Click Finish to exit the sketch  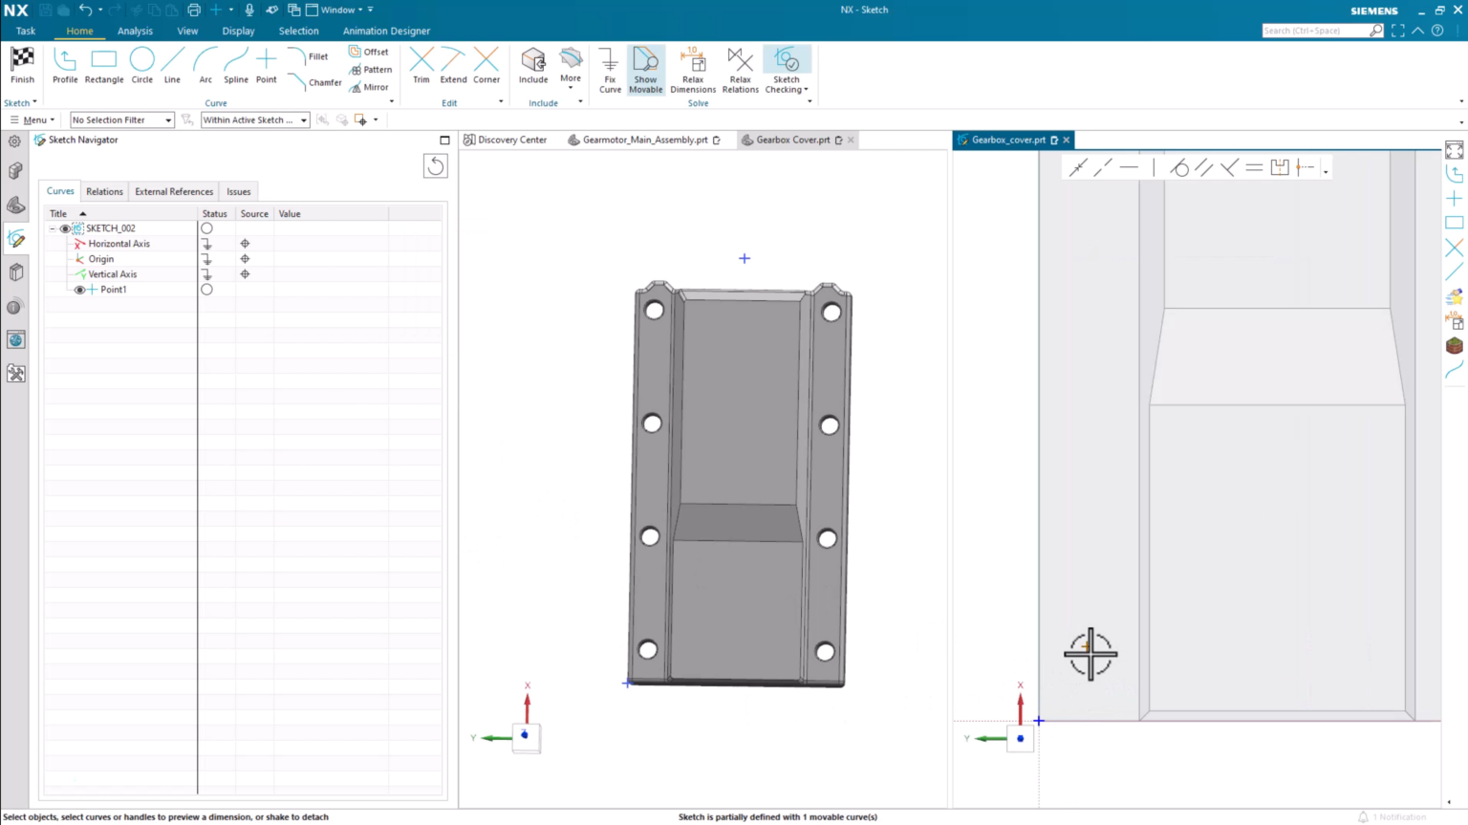coord(21,65)
